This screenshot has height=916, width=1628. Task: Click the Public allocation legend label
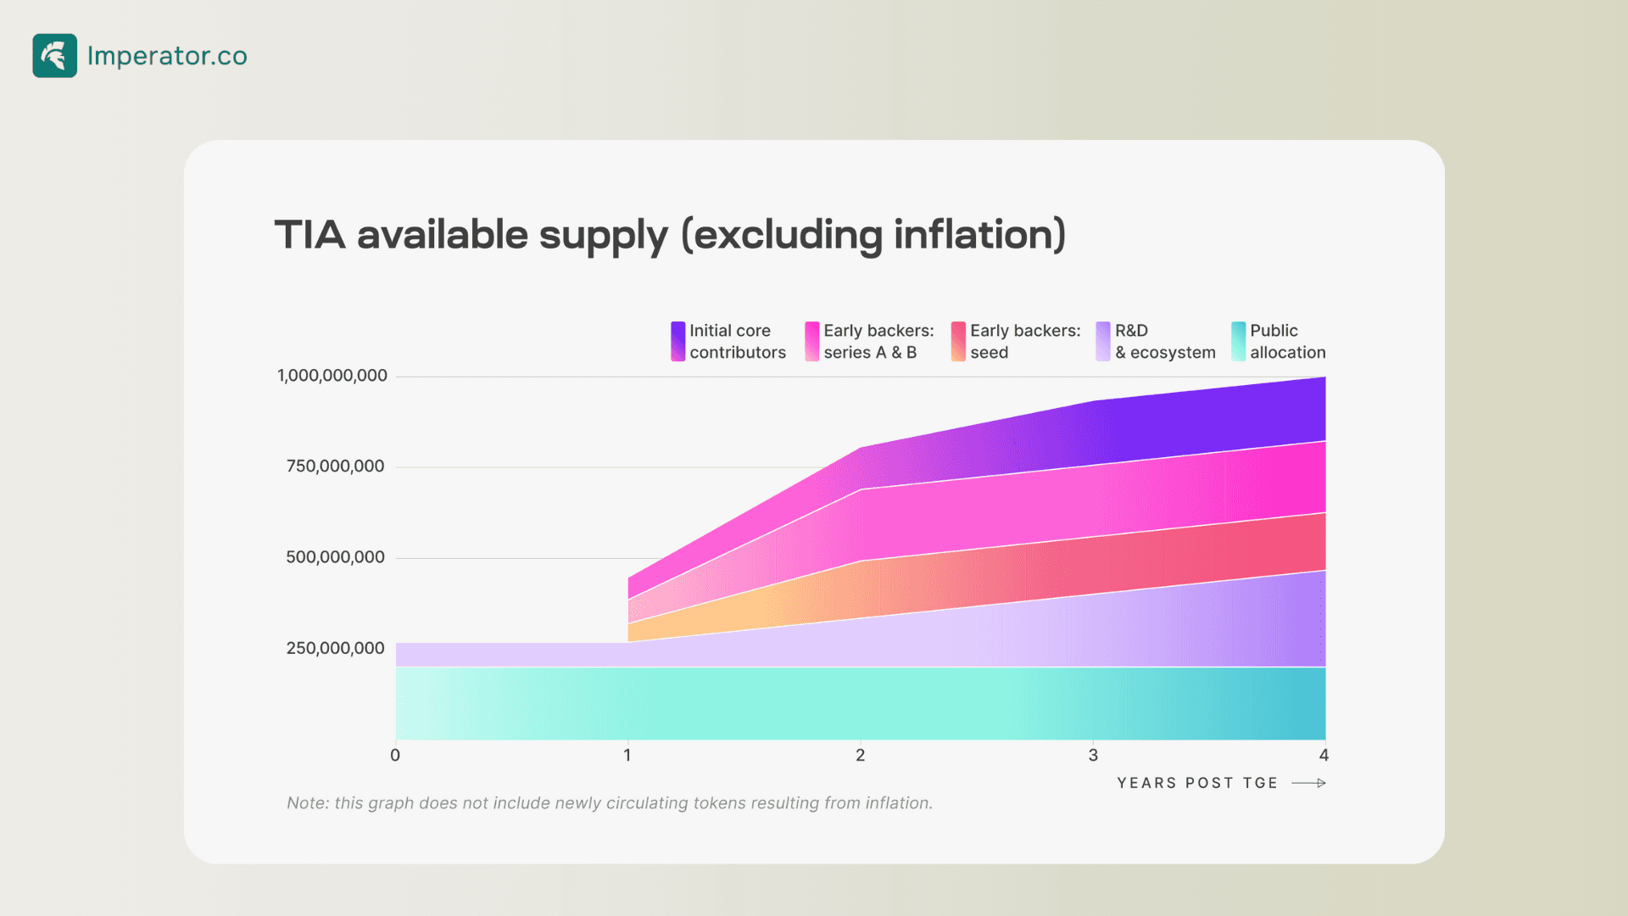[x=1287, y=341]
